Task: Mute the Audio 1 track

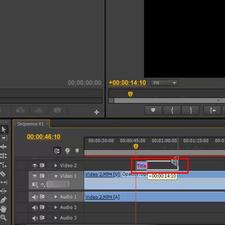Action: pyautogui.click(x=35, y=197)
